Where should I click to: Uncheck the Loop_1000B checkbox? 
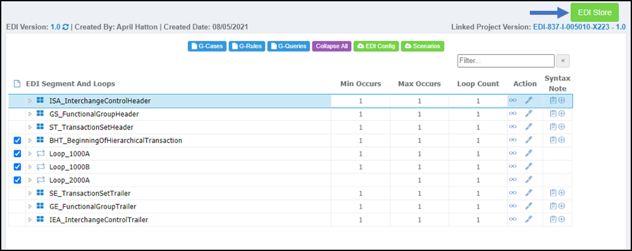tap(17, 167)
